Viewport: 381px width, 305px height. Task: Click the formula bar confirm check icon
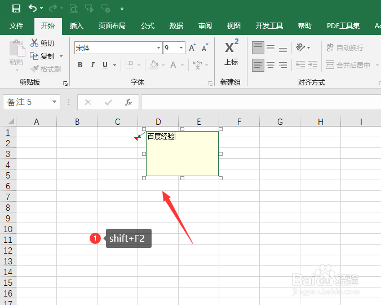[x=108, y=102]
